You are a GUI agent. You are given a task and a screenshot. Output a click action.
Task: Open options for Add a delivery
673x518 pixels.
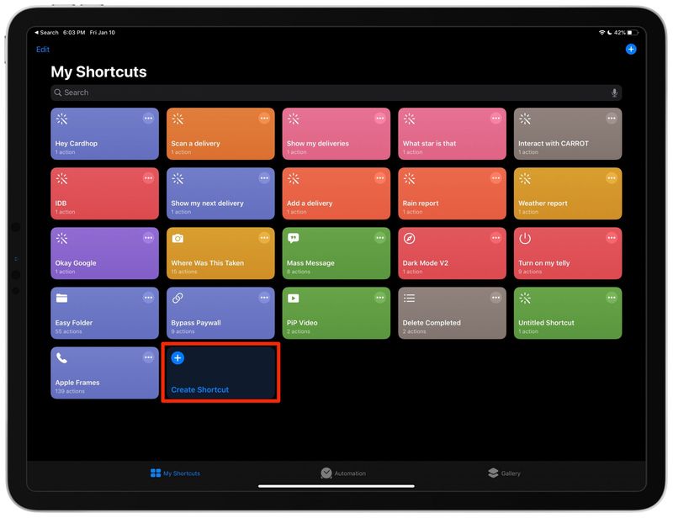tap(380, 178)
